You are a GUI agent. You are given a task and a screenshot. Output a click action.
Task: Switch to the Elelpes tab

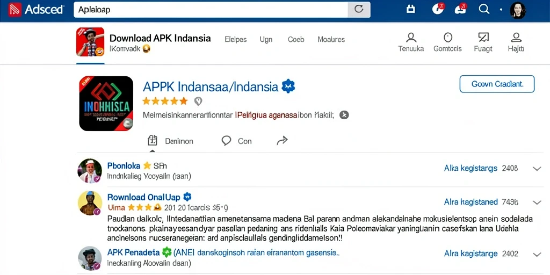point(235,40)
